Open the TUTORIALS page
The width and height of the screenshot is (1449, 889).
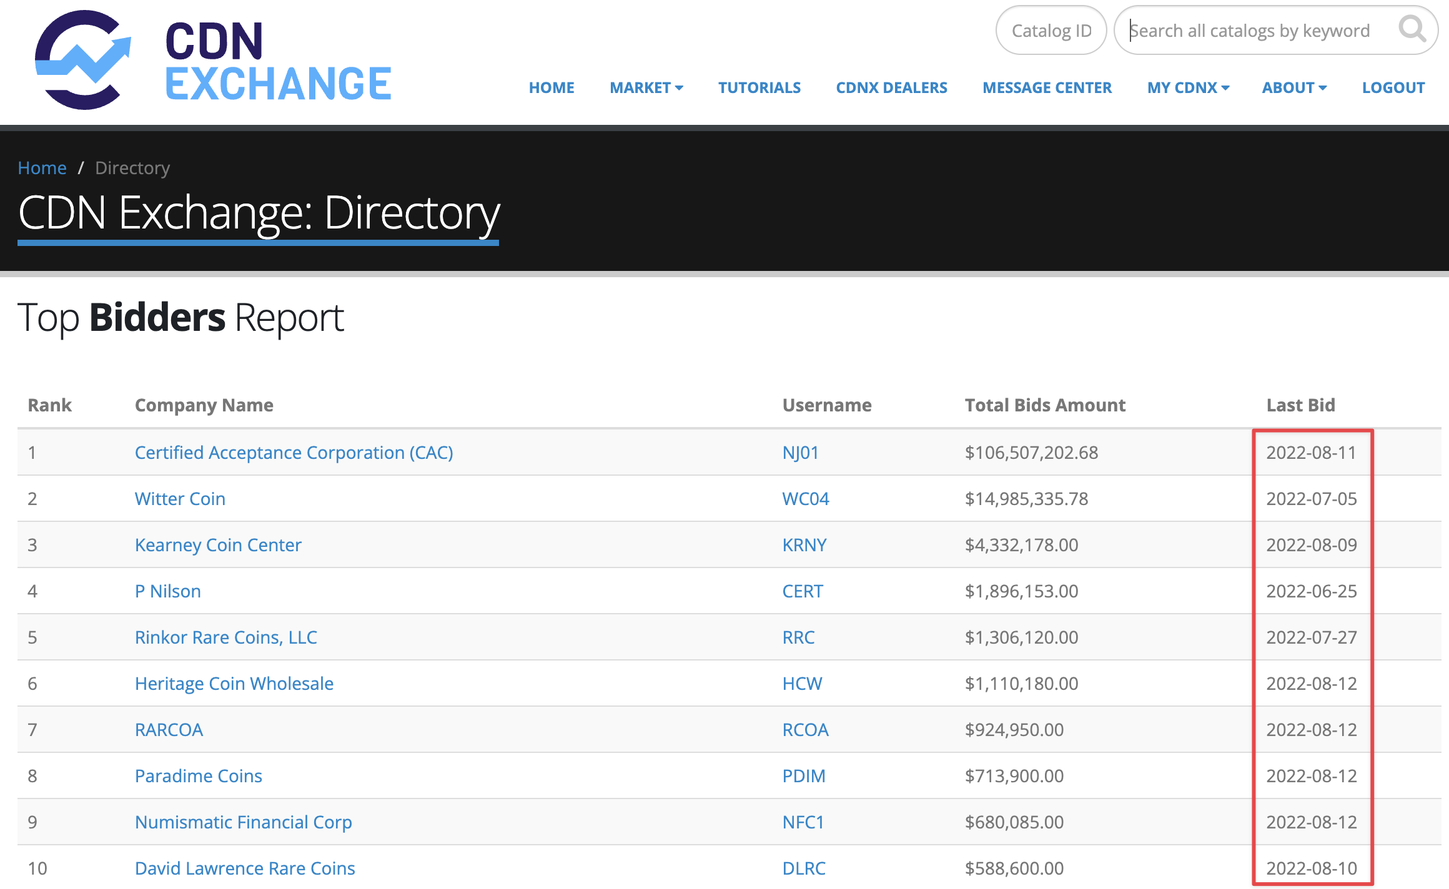pos(759,88)
